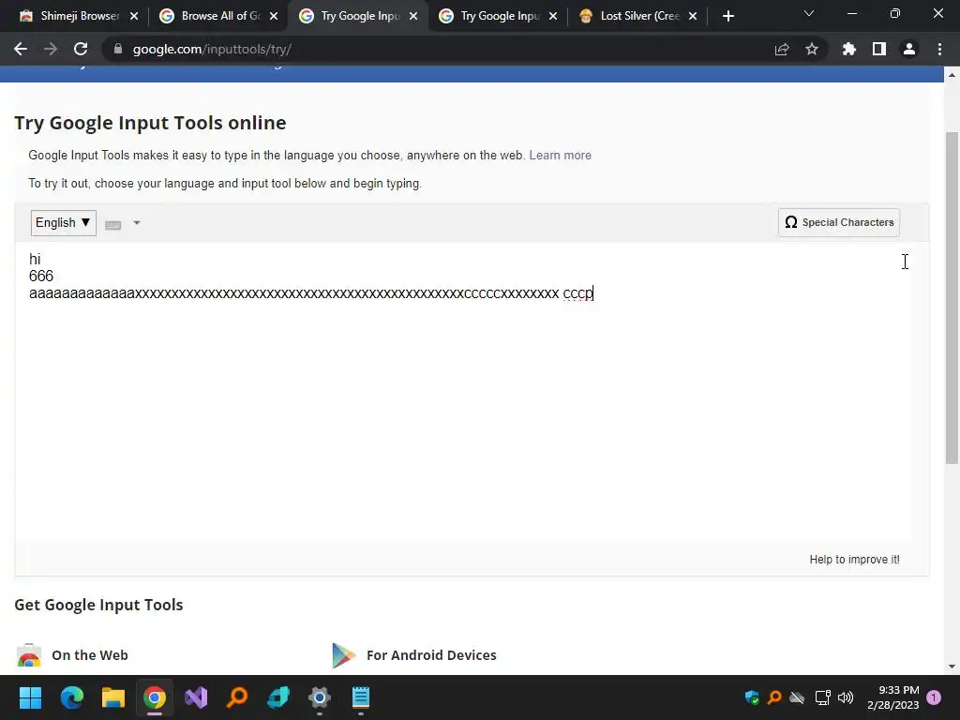Image resolution: width=960 pixels, height=720 pixels.
Task: Open Visual Studio from taskbar
Action: [x=196, y=697]
